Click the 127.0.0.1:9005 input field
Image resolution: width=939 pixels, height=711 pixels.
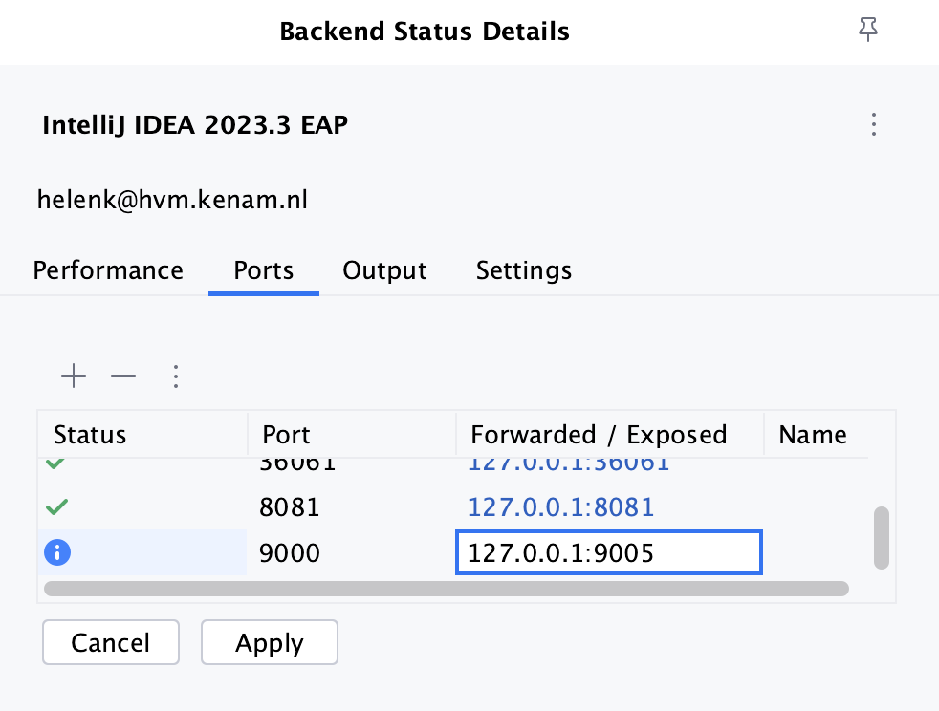(608, 553)
